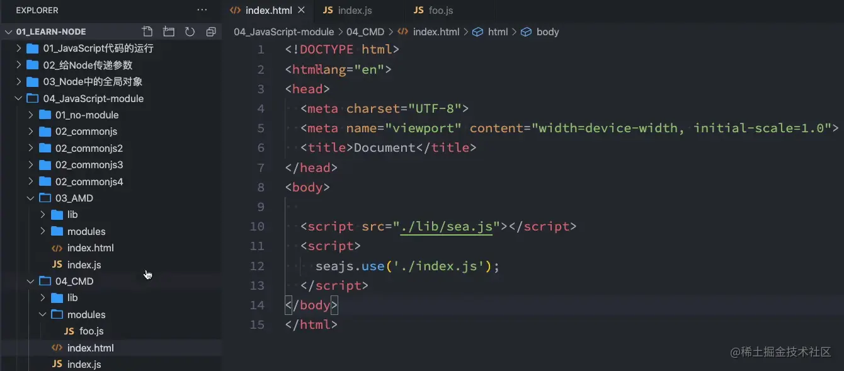This screenshot has width=844, height=371.
Task: Click the 02_commonjs3 folder icon
Action: tap(45, 165)
